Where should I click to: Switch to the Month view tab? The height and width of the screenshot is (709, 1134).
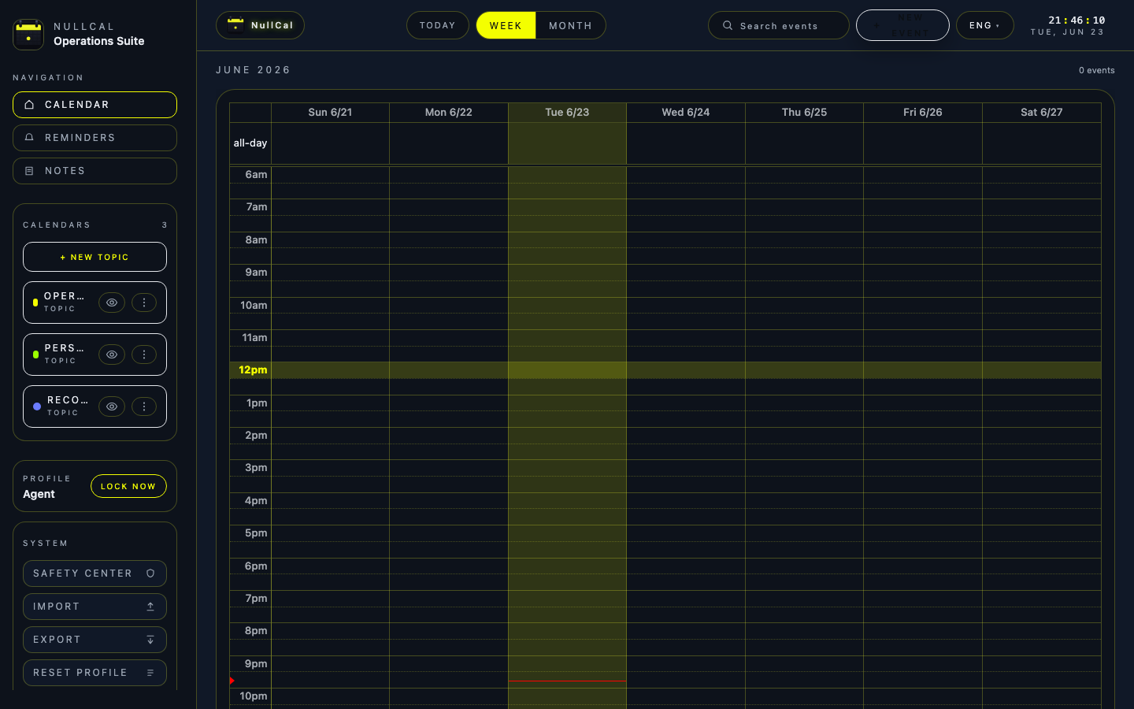[570, 25]
